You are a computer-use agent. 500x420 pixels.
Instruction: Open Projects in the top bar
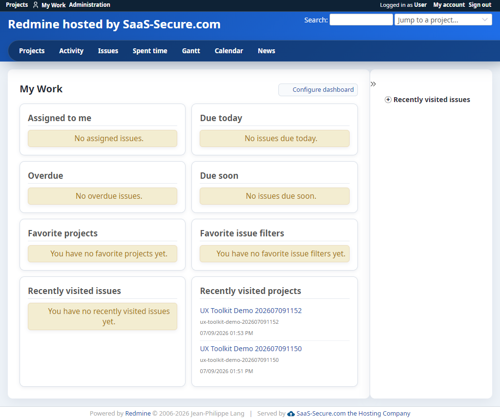click(17, 5)
